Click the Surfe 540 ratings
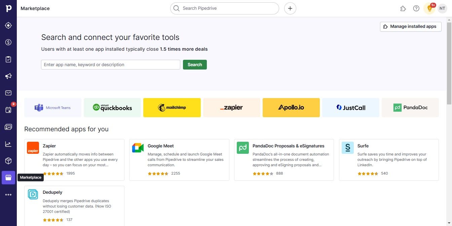The height and width of the screenshot is (226, 452). click(x=368, y=174)
